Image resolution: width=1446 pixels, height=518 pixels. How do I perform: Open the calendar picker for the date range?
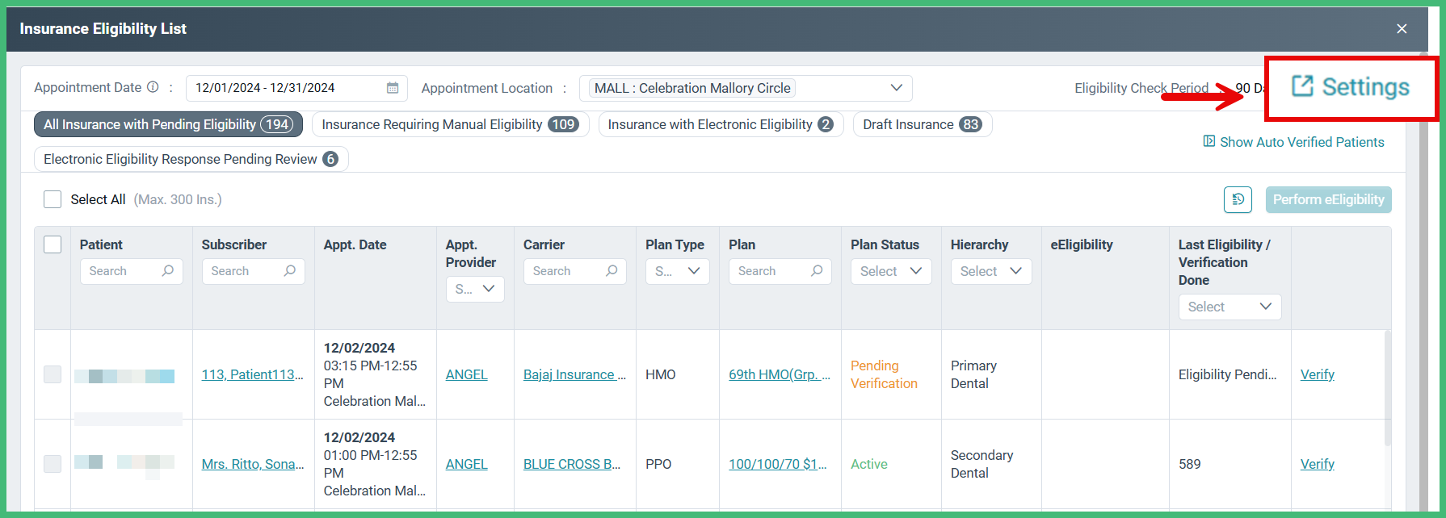click(x=393, y=88)
